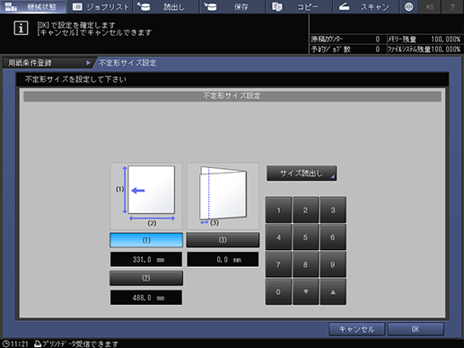Viewport: 464px width, 348px height.
Task: Open the 保存 store tab
Action: pos(232,6)
